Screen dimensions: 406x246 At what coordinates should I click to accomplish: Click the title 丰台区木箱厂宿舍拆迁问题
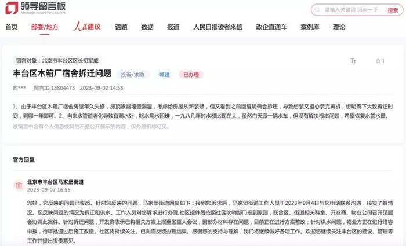click(62, 74)
